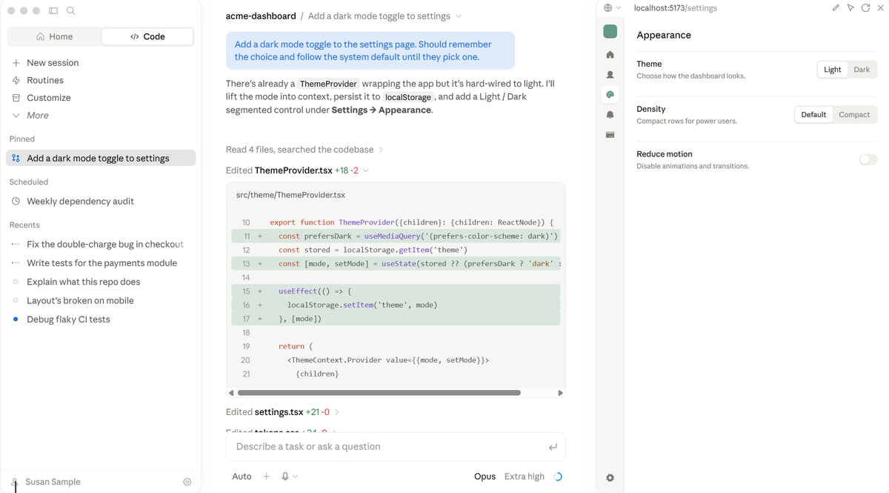Open the Extra high effort selector
Viewport: 889px width, 493px height.
coord(525,477)
